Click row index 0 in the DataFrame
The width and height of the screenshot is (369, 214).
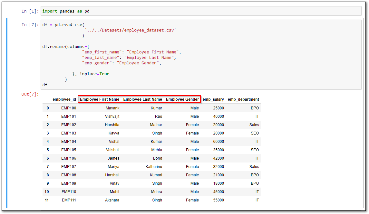(48, 108)
